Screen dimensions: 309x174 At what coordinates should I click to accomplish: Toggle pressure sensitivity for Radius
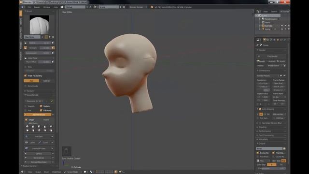point(53,43)
